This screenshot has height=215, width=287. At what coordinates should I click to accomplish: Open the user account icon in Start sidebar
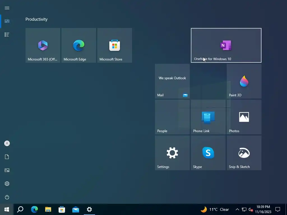7,143
